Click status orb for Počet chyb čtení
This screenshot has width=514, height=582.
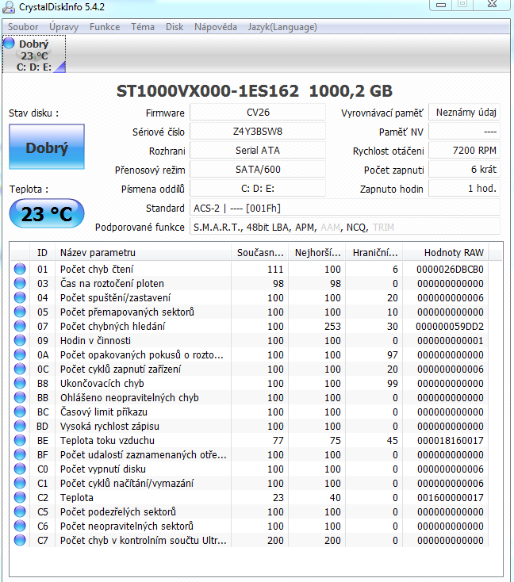[20, 269]
